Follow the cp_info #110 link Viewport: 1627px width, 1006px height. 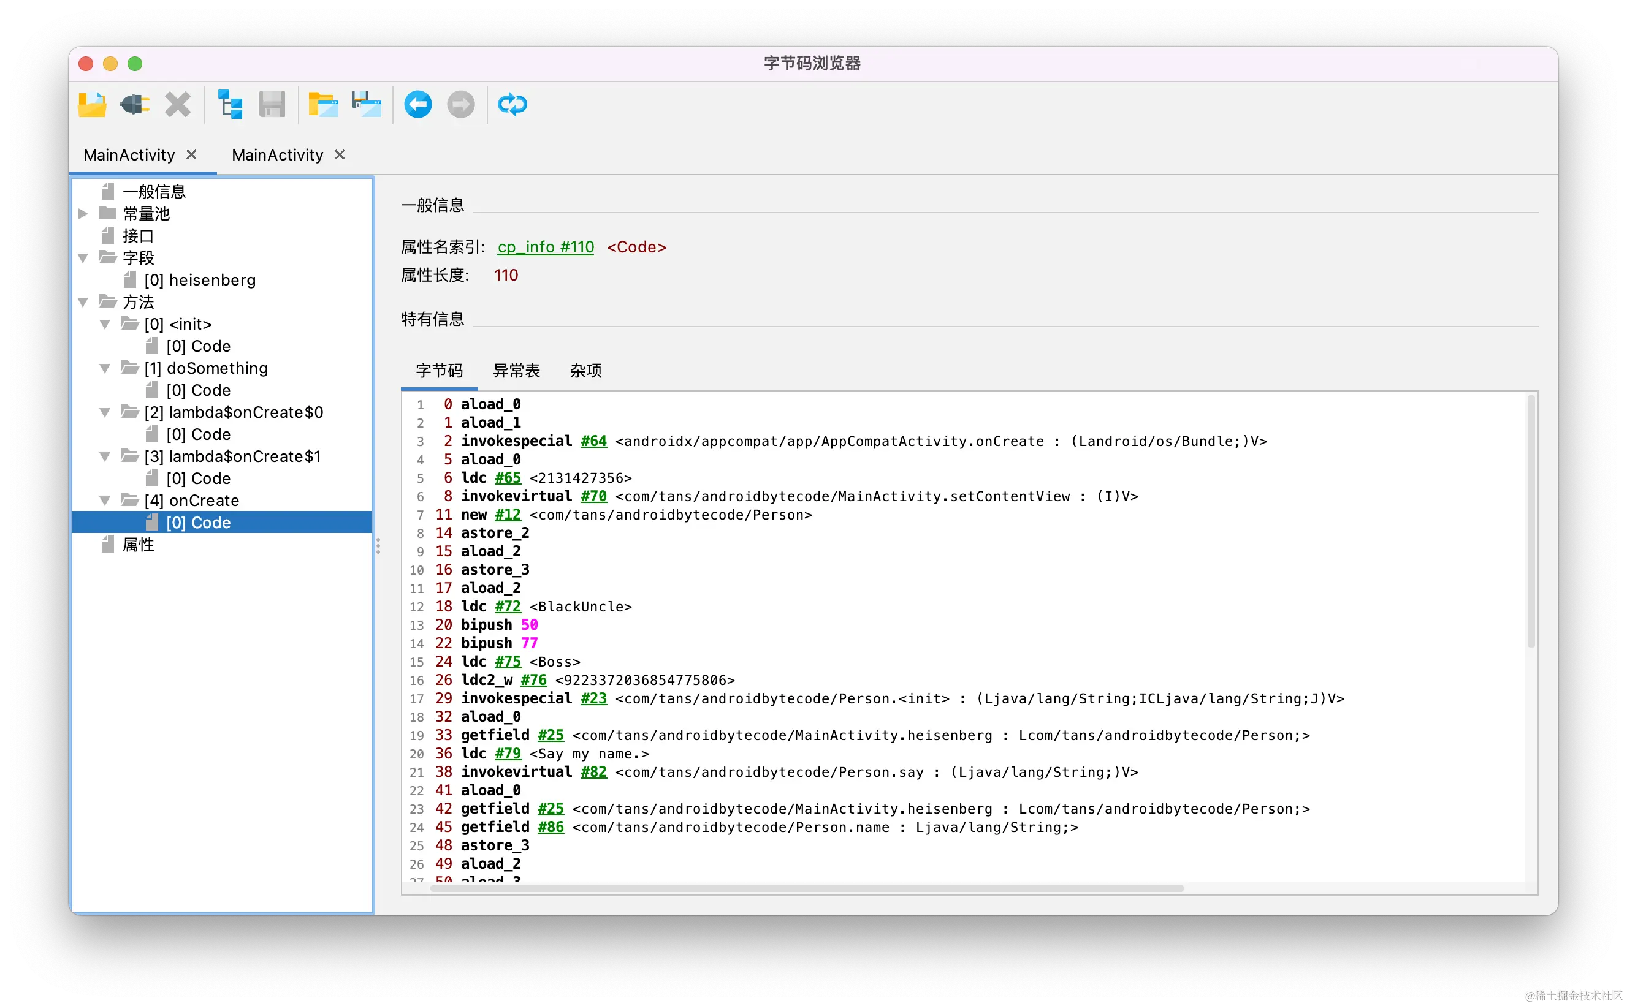tap(546, 247)
